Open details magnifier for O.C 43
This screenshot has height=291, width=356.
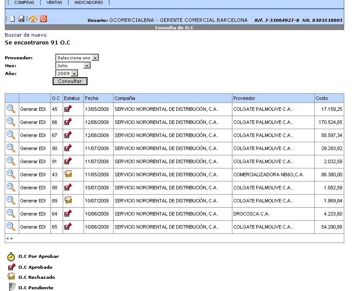[11, 174]
